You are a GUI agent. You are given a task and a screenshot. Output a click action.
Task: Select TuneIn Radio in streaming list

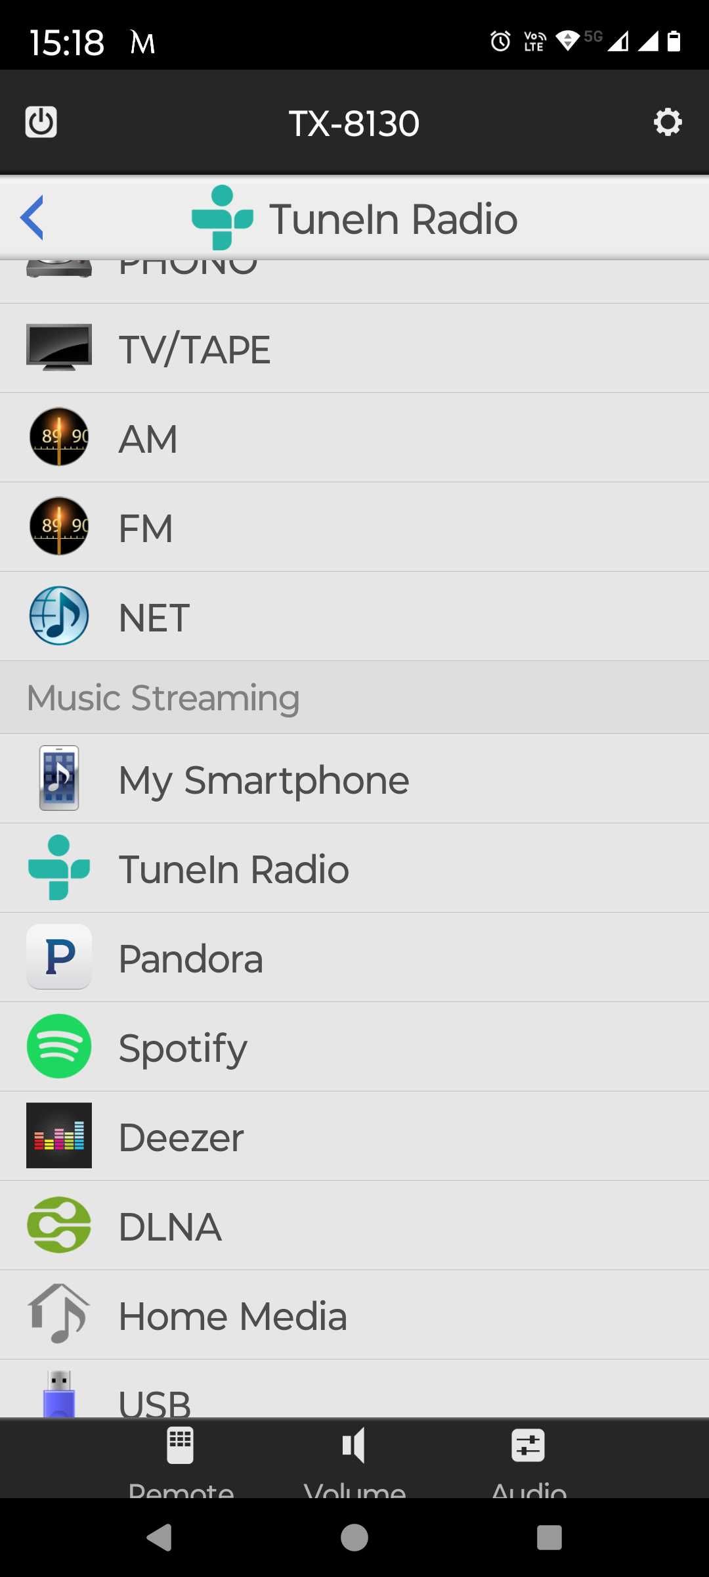[x=354, y=868]
